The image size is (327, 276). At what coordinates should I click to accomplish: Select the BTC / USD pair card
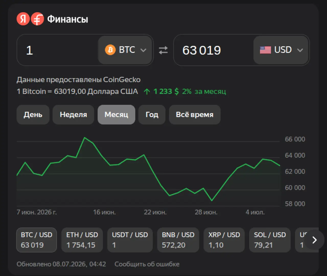click(37, 240)
